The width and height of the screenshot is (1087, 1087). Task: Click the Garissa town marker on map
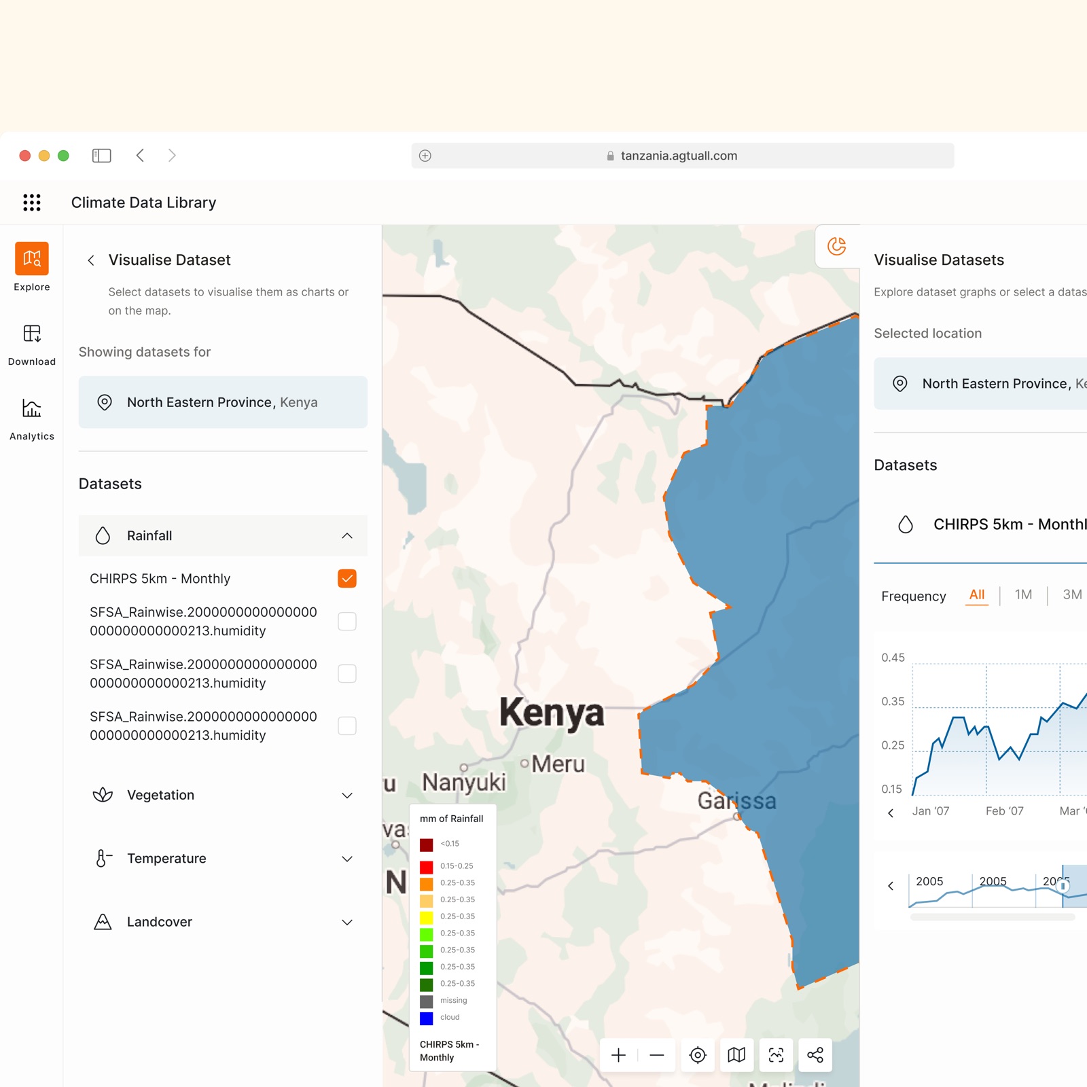pos(737,817)
